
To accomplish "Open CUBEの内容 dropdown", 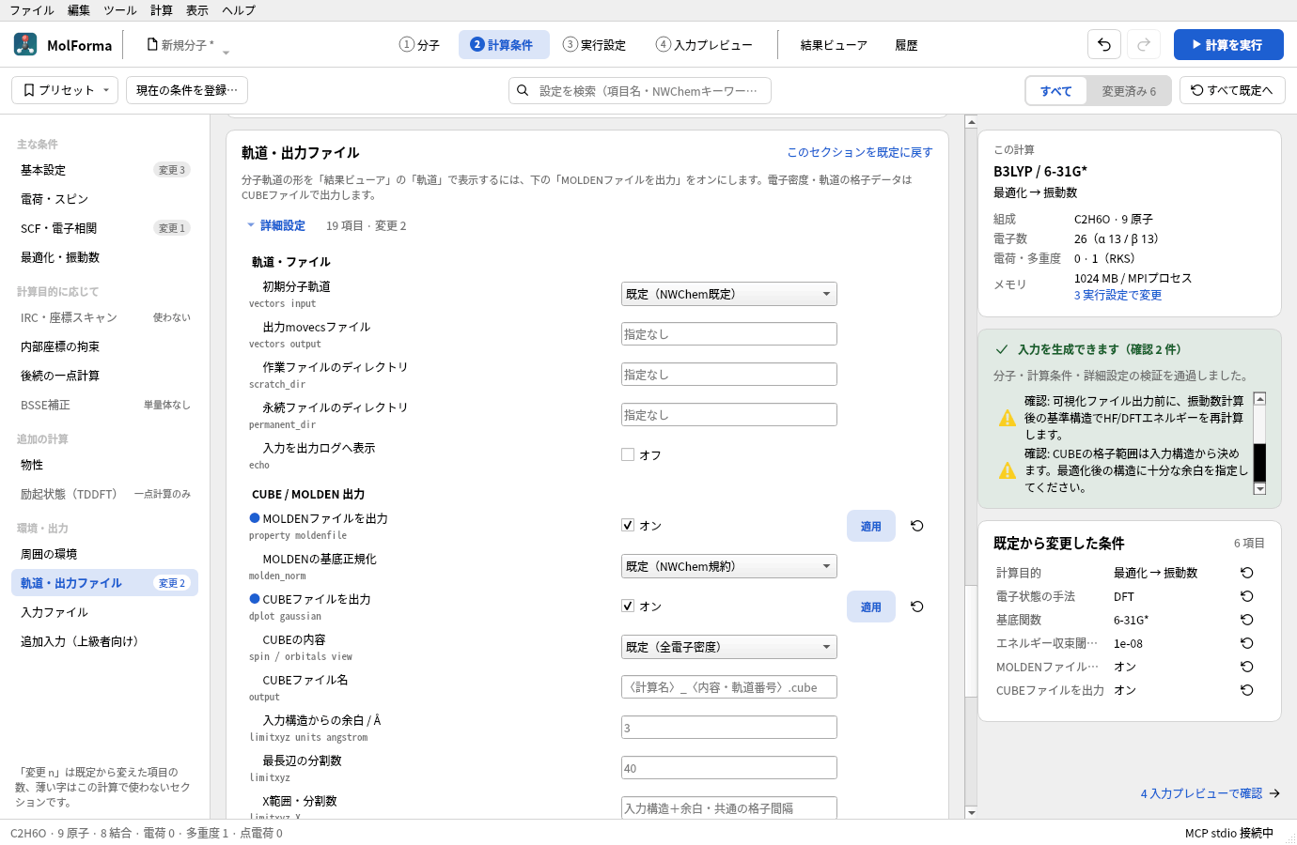I will click(x=729, y=647).
